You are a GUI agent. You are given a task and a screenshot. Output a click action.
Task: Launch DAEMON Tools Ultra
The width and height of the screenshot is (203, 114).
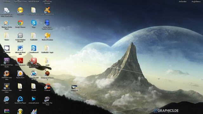point(7,73)
